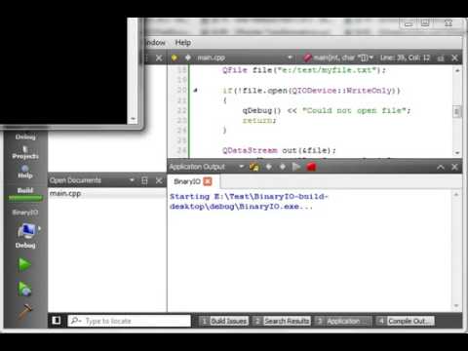Image resolution: width=468 pixels, height=351 pixels.
Task: Open the Build Issues pane
Action: pos(224,321)
